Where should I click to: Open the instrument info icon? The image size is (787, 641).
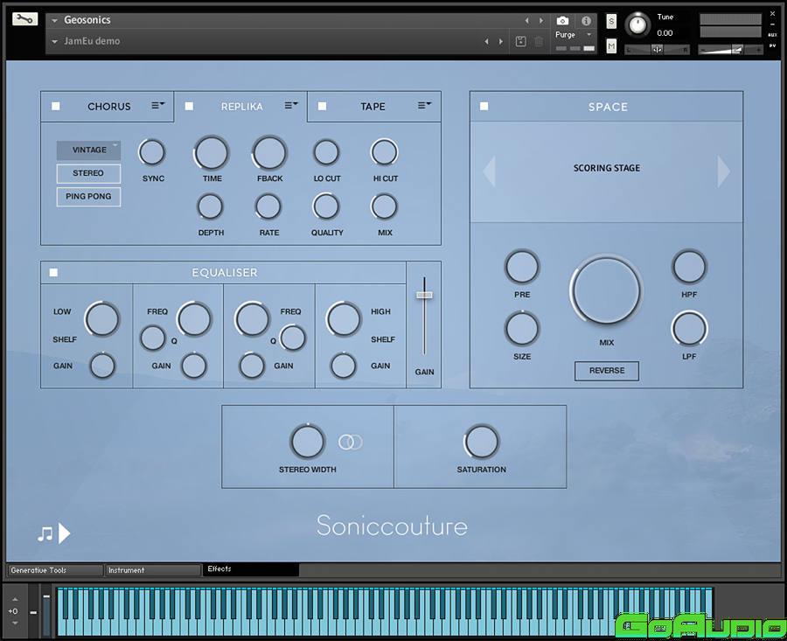tap(586, 21)
